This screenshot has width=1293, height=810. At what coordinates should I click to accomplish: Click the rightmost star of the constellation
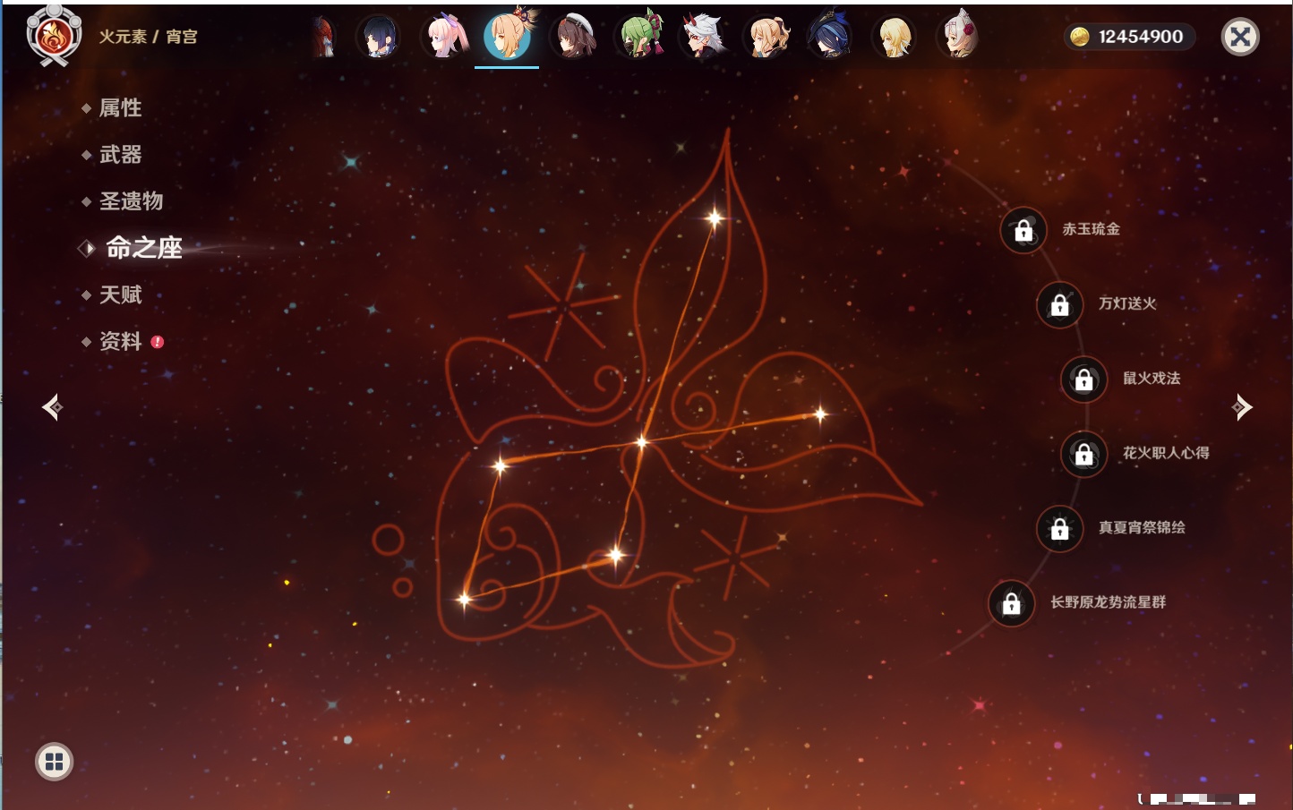[820, 414]
